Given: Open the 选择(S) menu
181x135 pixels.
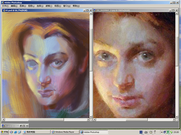Looking at the screenshot, I should point(40,6).
